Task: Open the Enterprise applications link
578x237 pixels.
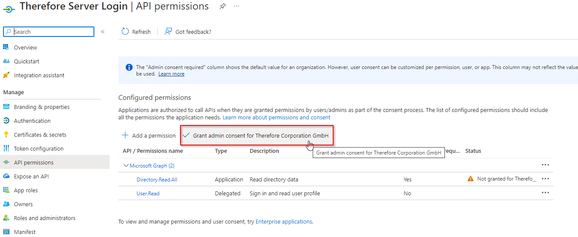Action: tap(284, 221)
